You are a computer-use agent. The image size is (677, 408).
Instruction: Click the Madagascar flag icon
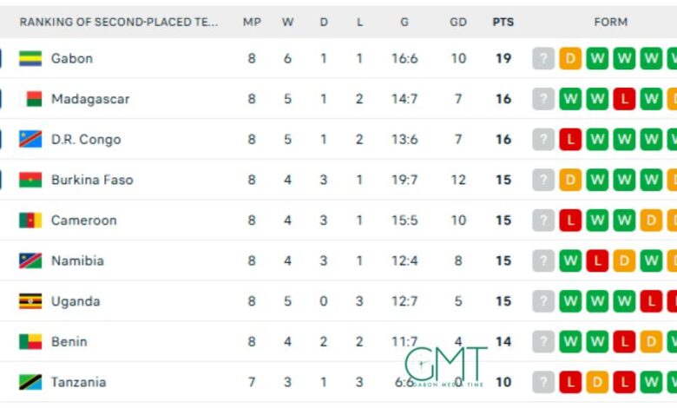click(x=34, y=99)
